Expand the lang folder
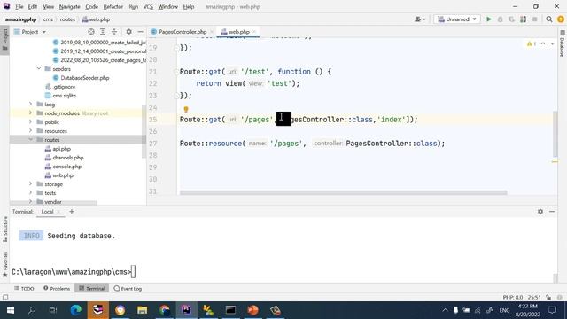 click(30, 105)
